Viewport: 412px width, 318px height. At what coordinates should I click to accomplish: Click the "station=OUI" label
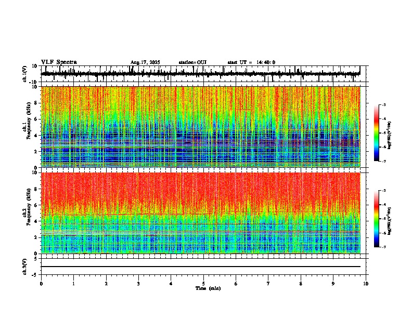point(192,62)
